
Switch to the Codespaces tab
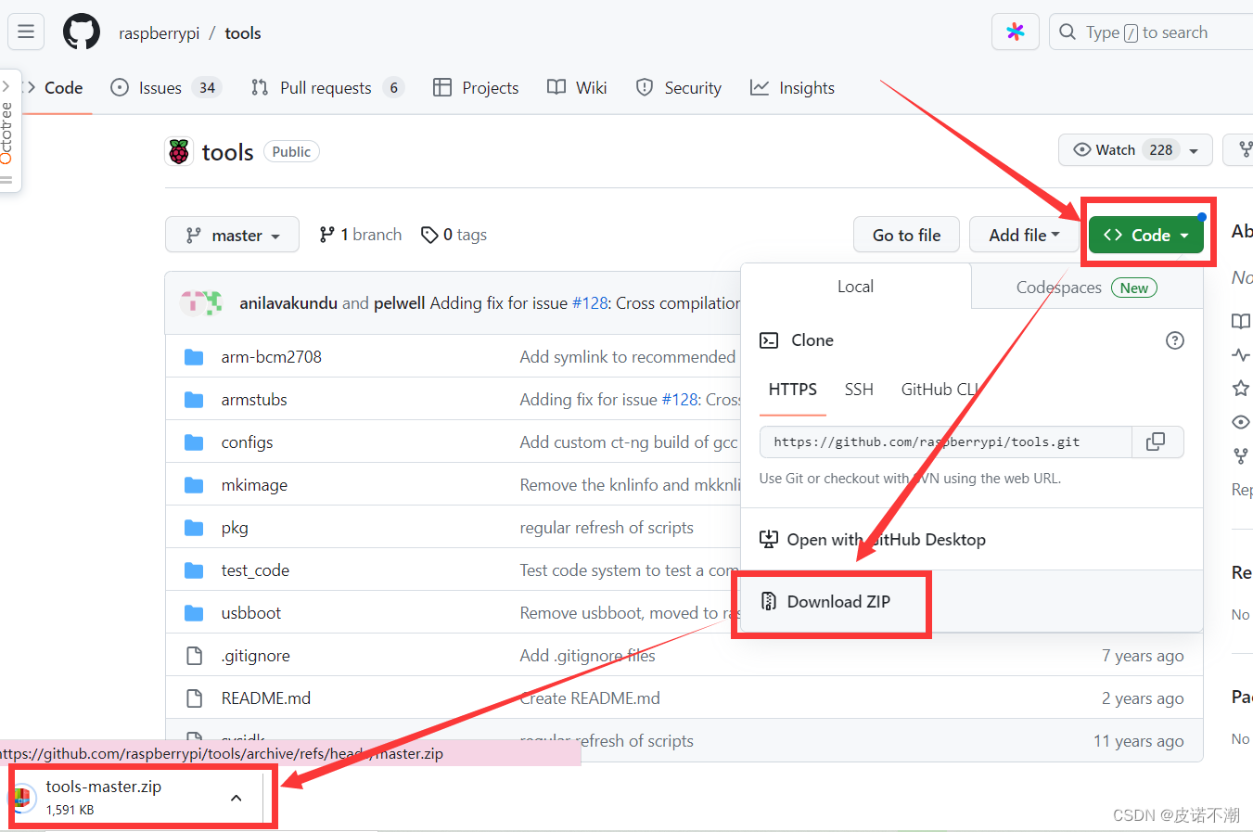pyautogui.click(x=1087, y=288)
